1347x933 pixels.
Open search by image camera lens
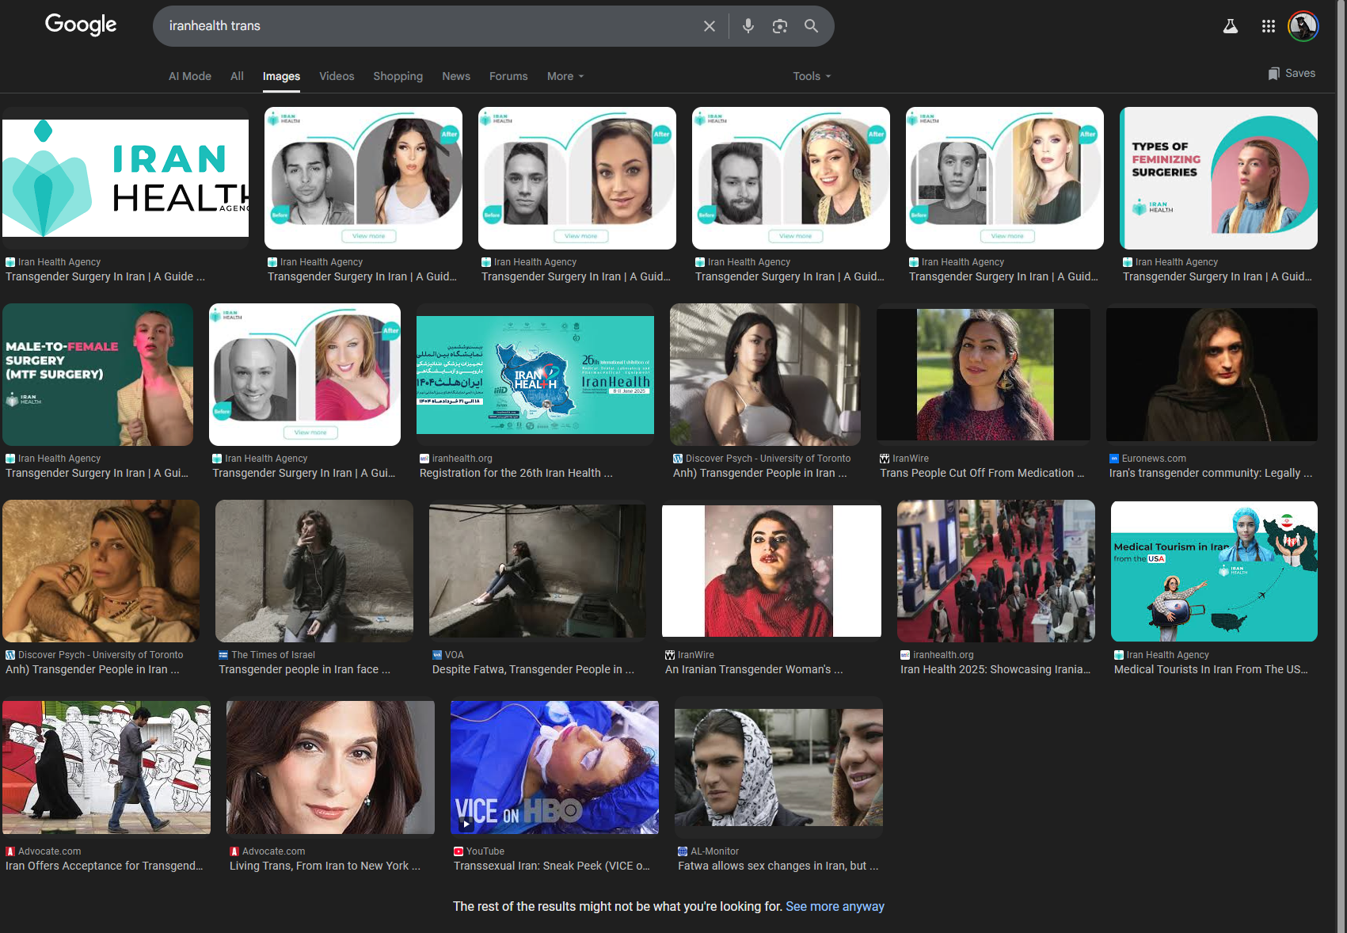tap(780, 26)
